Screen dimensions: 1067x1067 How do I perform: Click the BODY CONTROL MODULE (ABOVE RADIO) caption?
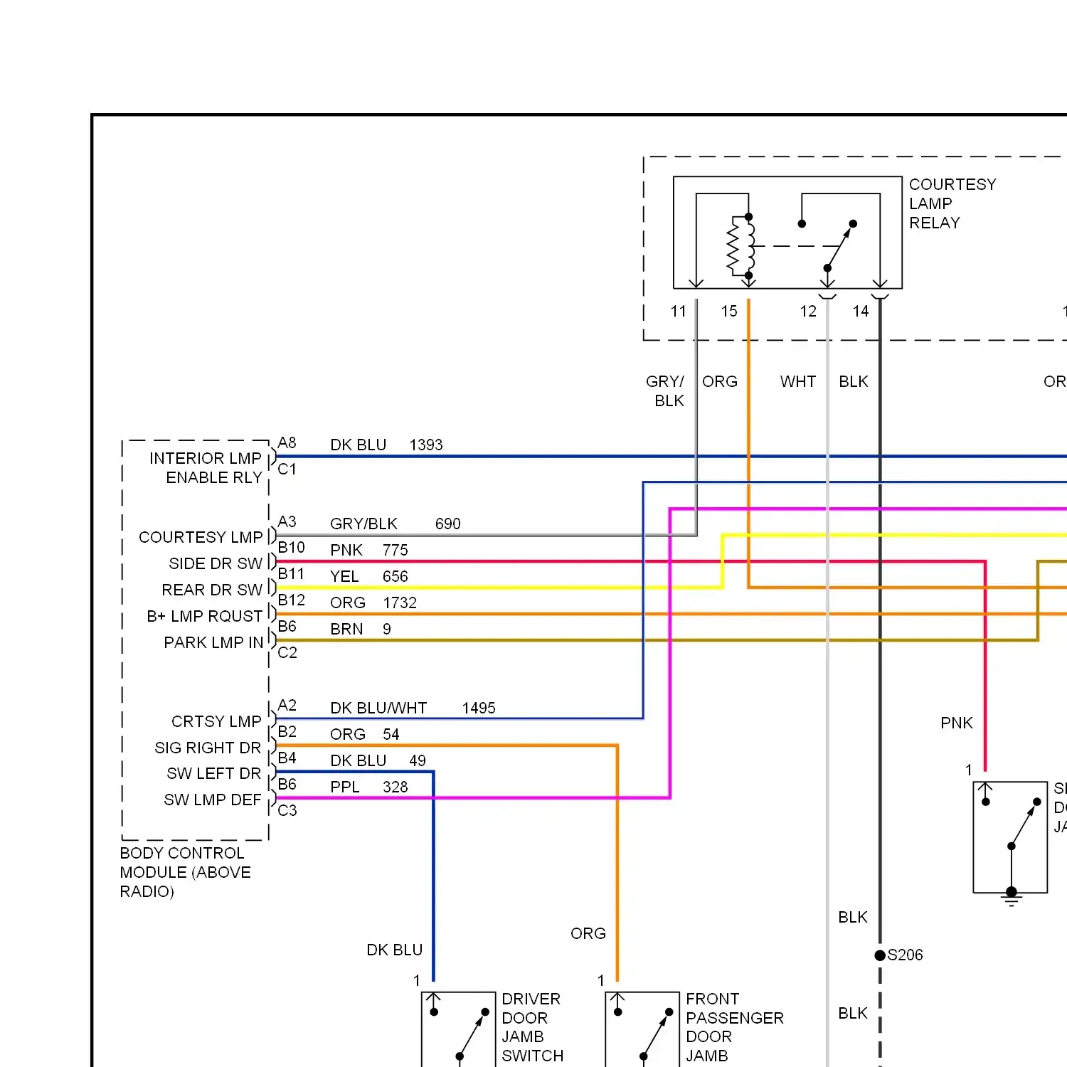coord(185,872)
